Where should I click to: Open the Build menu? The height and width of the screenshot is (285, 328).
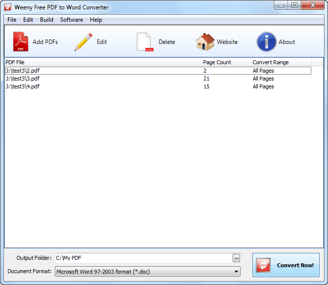(47, 20)
